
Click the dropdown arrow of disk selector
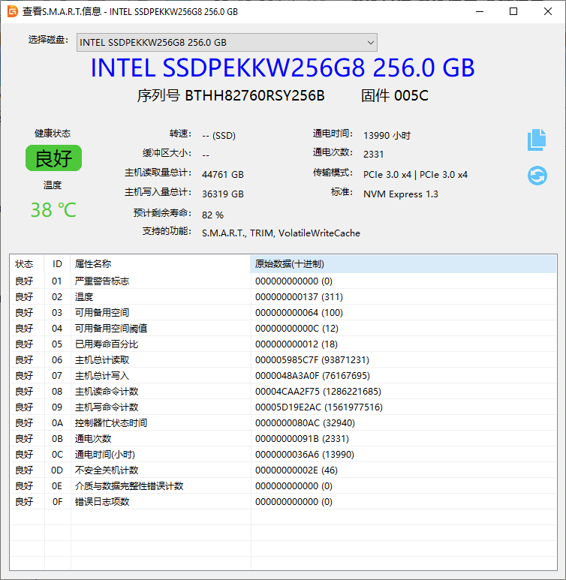(370, 43)
